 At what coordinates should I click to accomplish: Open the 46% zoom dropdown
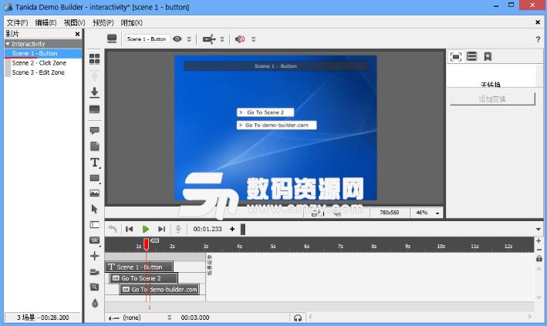click(437, 213)
